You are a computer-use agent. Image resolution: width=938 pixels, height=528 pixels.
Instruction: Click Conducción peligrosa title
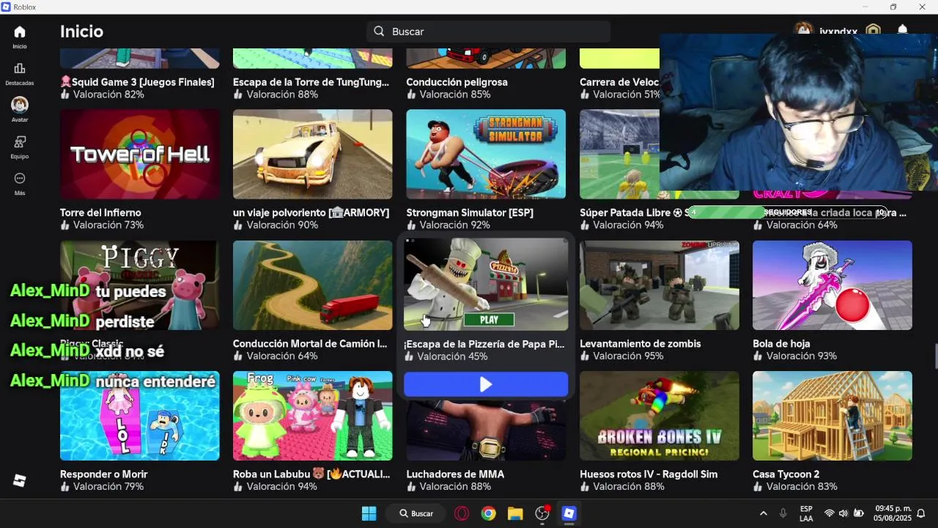pyautogui.click(x=457, y=82)
